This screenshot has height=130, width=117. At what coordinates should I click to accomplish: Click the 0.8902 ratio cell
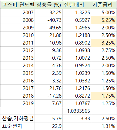(77, 43)
